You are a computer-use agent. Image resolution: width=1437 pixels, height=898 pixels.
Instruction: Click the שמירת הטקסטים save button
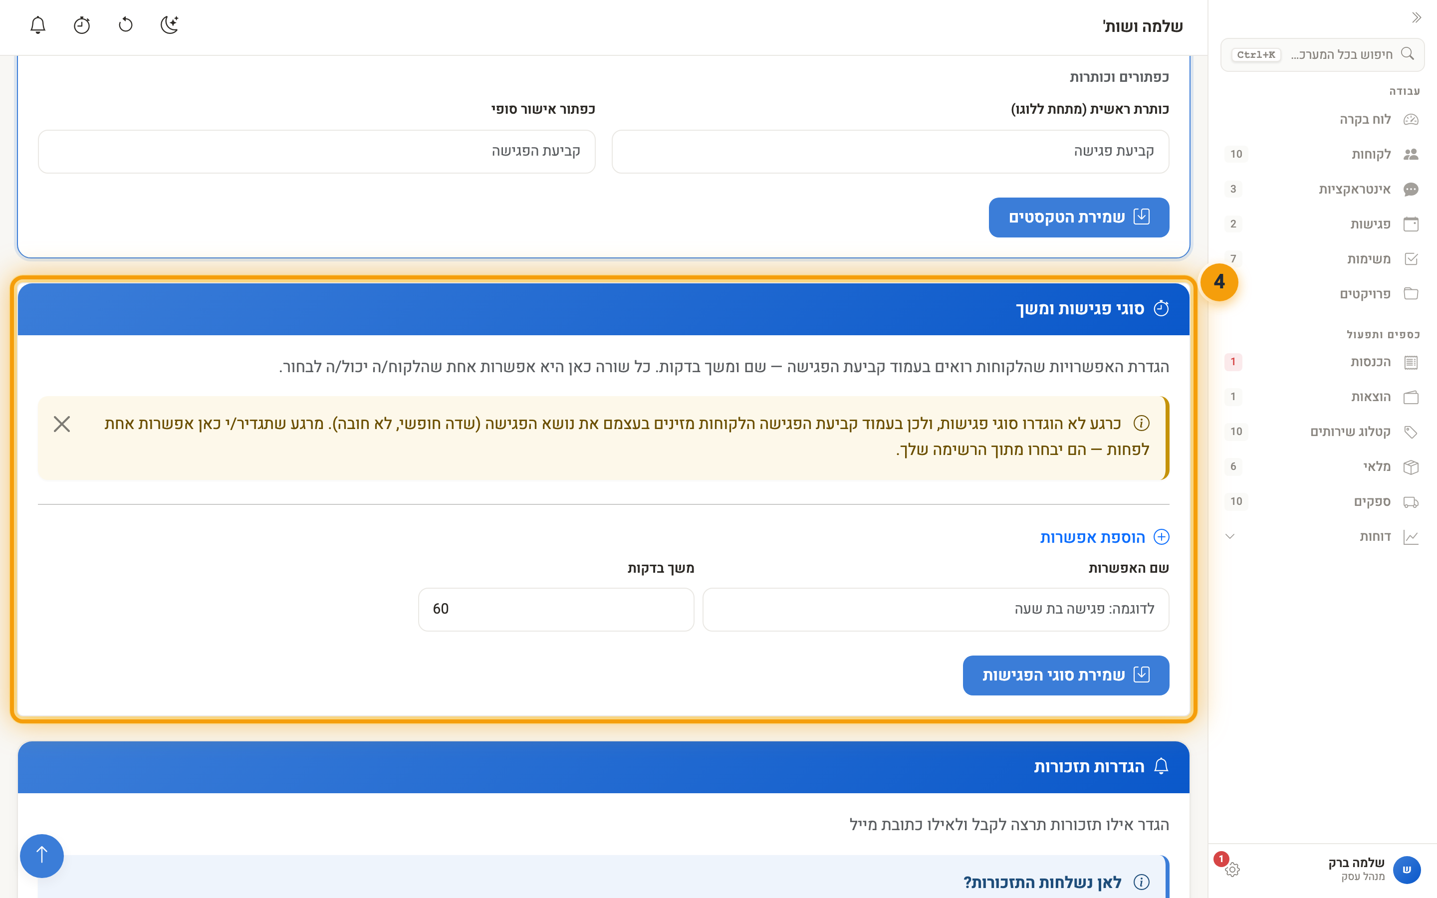pos(1079,218)
